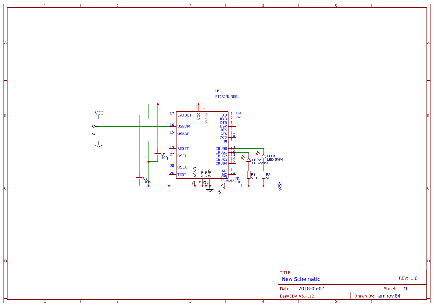Click the C1 100p capacitor symbol
434x307 pixels.
[x=159, y=155]
